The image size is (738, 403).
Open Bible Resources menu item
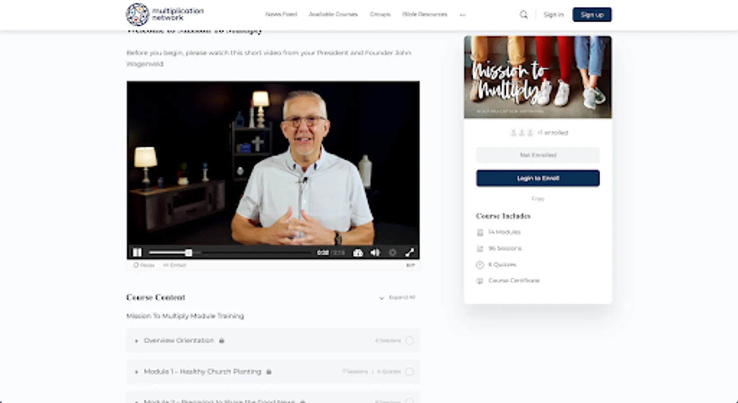pyautogui.click(x=425, y=14)
